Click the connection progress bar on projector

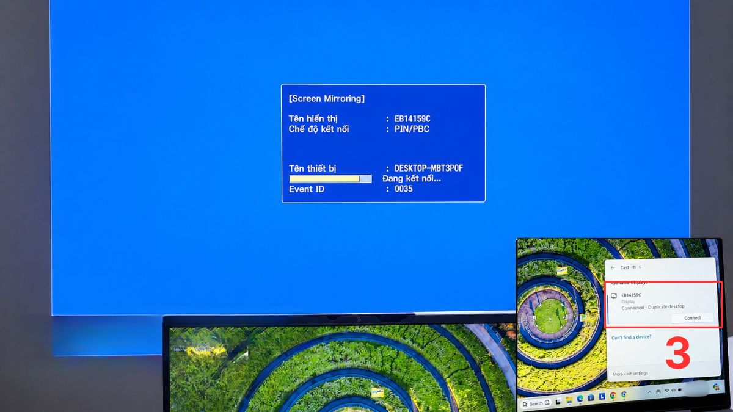330,179
